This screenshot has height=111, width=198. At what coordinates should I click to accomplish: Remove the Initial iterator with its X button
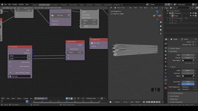[x=29, y=56]
